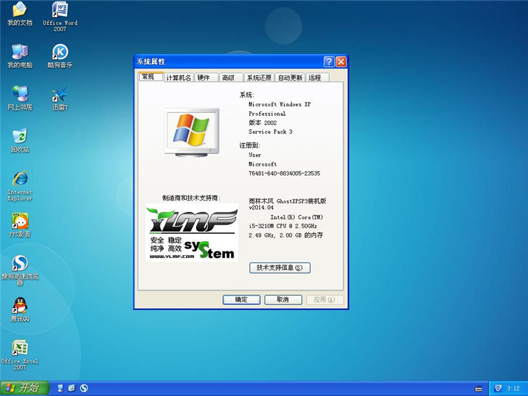The height and width of the screenshot is (396, 528).
Task: Click the YLMF manufacturer logo image
Action: (191, 233)
